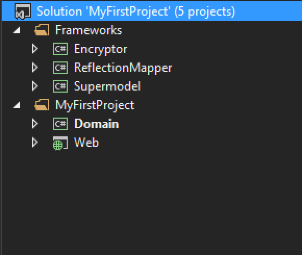
Task: Collapse the MyFirstProject solution folder
Action: click(x=17, y=105)
